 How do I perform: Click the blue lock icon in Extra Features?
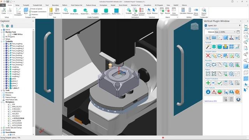pos(208,92)
